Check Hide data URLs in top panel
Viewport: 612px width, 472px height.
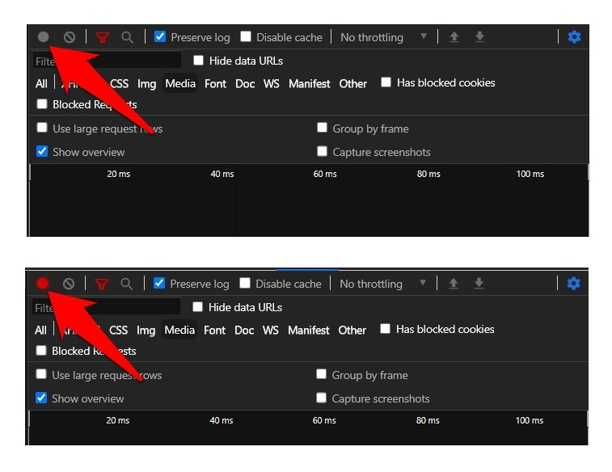point(198,60)
